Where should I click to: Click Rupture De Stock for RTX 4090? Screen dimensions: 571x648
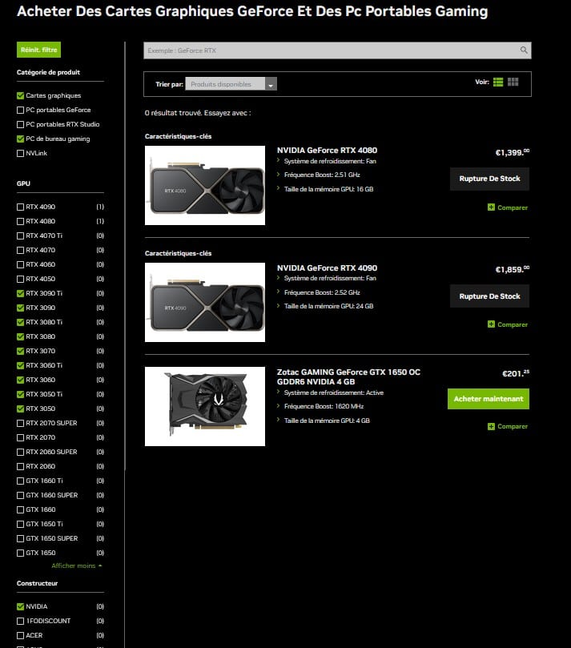(489, 296)
